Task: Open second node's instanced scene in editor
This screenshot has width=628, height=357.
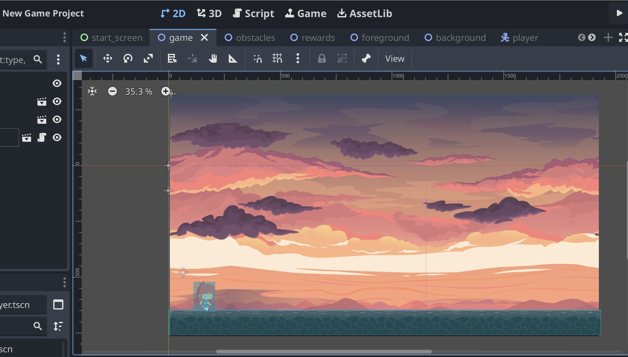Action: click(x=42, y=101)
